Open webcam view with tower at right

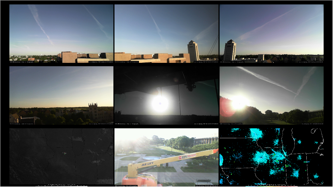click(166, 34)
